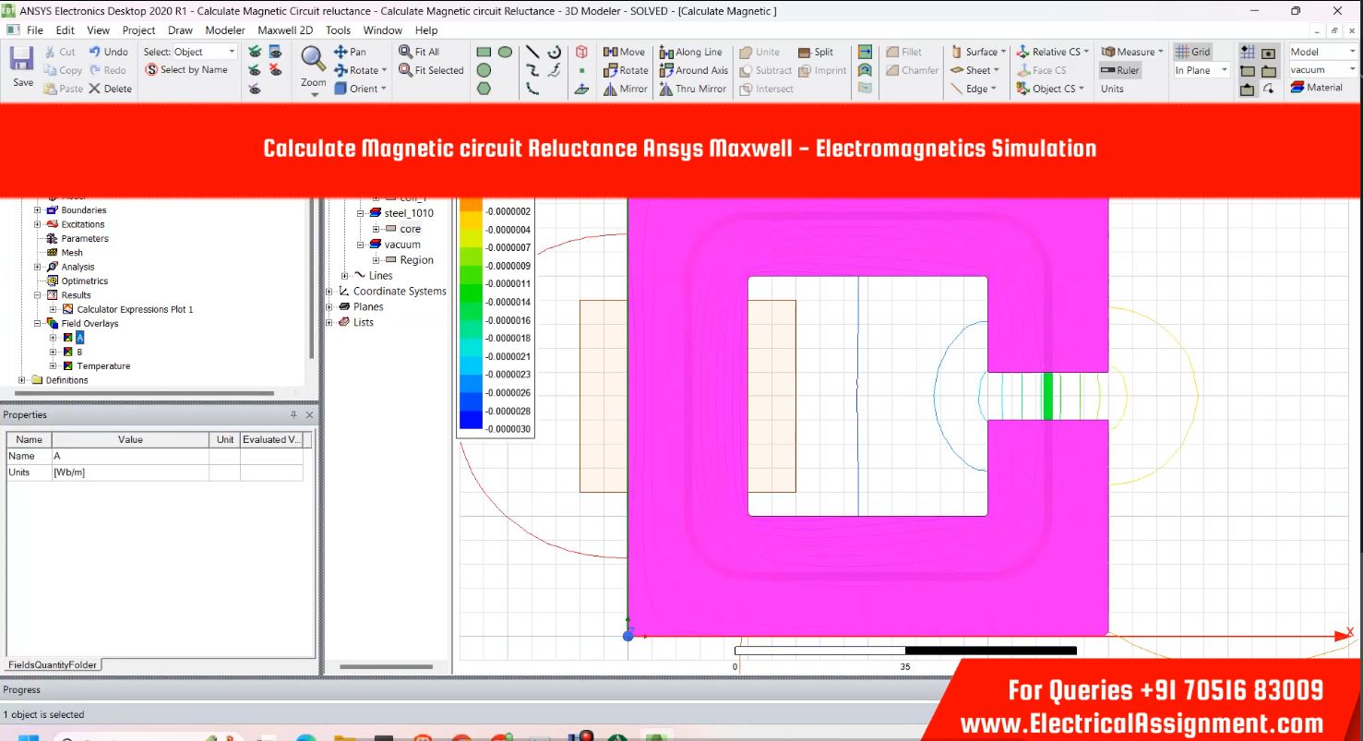1363x741 pixels.
Task: Open the Maxwell 2D menu
Action: [285, 30]
